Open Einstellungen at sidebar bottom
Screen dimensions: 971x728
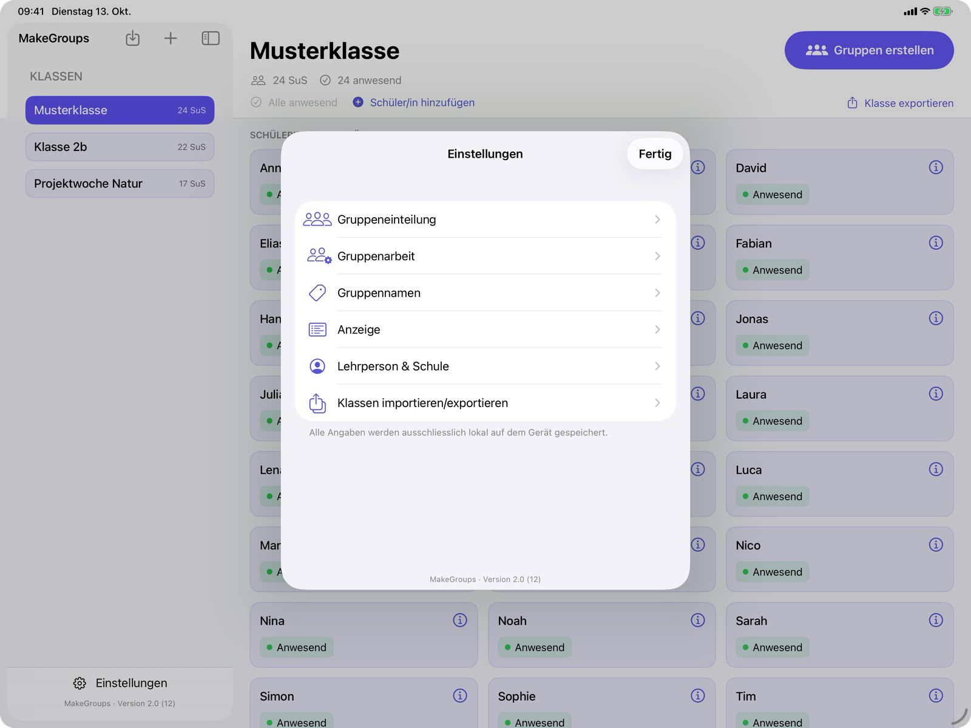pos(120,683)
